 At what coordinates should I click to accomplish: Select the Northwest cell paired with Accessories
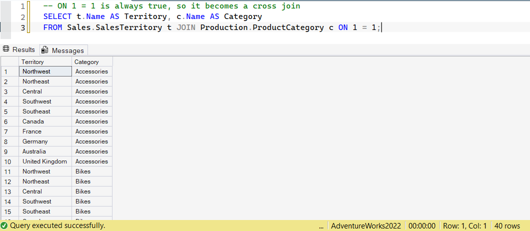(x=45, y=71)
